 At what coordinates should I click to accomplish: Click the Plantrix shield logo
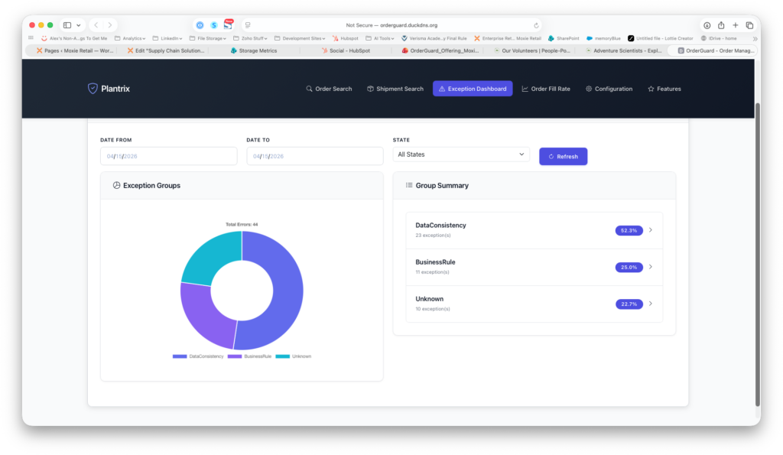point(93,89)
